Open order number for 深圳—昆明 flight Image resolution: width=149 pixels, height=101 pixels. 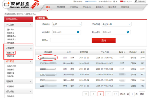(x=48, y=80)
